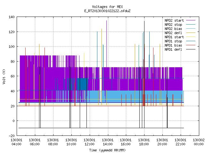The width and height of the screenshot is (205, 153).
Task: Click the 80 y-axis tick label
Action: point(13,62)
